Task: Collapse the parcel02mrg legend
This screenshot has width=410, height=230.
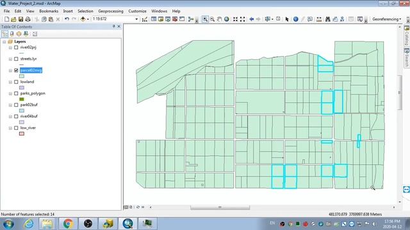Action: tap(10, 70)
